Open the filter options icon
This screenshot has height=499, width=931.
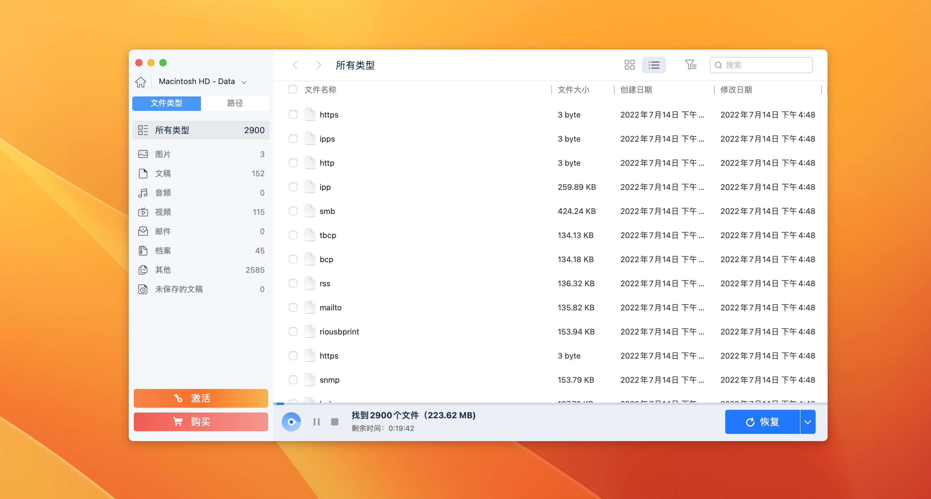690,65
